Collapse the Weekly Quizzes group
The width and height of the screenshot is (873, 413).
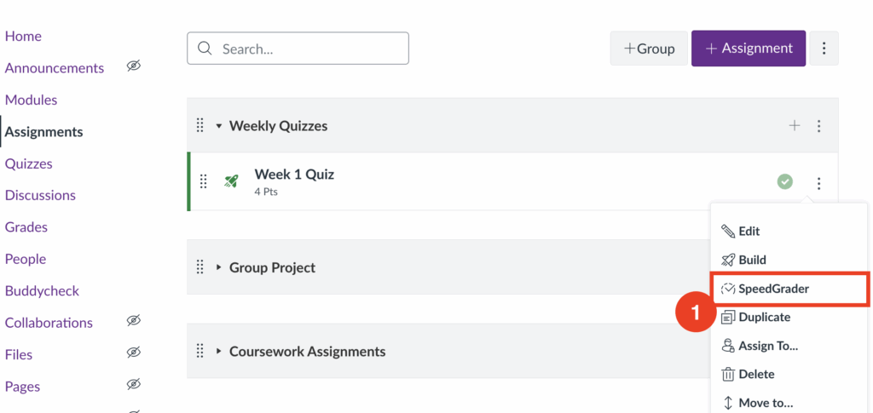[219, 126]
